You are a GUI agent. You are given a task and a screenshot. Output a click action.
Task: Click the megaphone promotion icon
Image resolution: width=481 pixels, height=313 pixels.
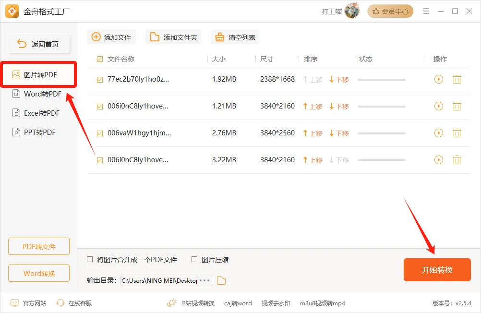(172, 303)
